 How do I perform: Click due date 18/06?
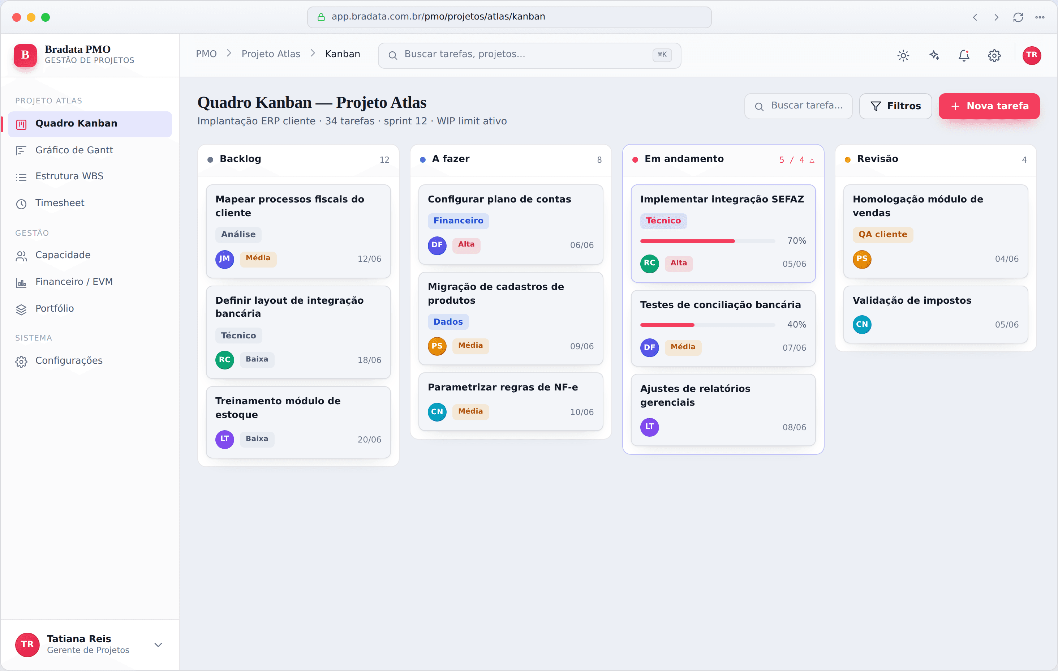click(369, 360)
